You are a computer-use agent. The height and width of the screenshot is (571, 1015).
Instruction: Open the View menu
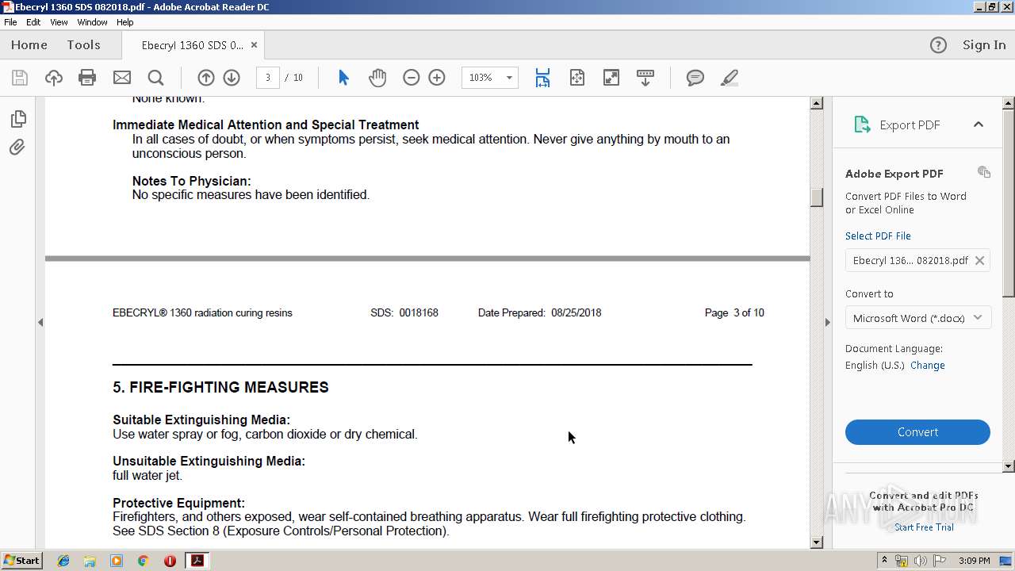tap(59, 22)
